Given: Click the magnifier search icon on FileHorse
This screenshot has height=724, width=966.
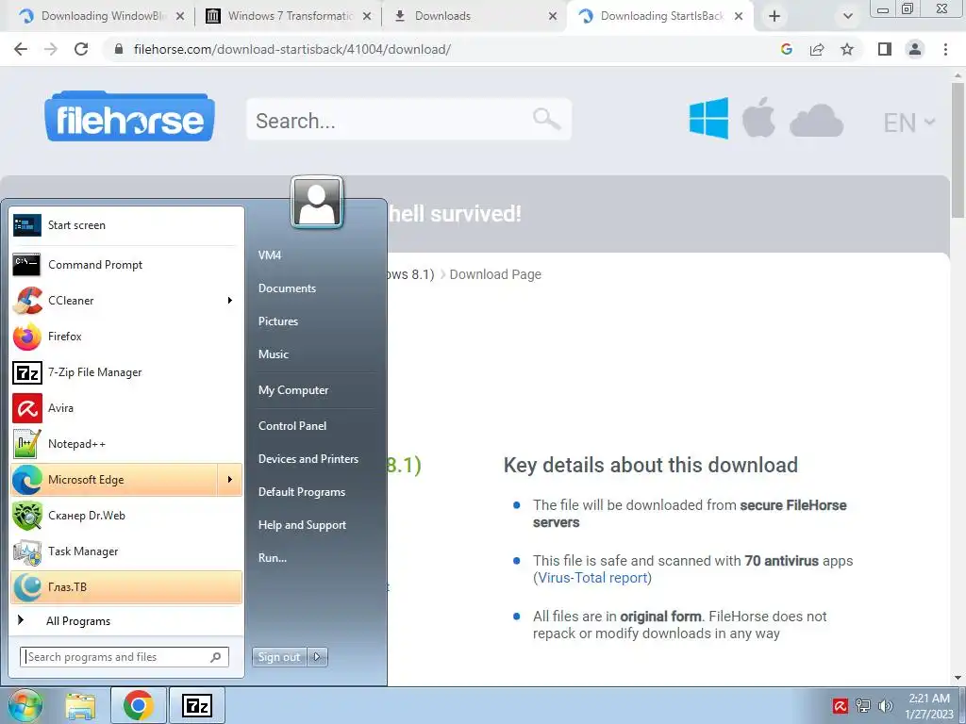Looking at the screenshot, I should pos(546,119).
